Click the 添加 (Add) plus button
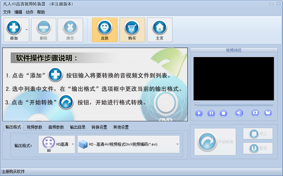The image size is (283, 176). 14,30
